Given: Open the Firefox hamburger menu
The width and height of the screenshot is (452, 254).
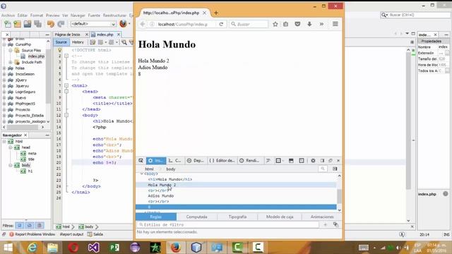Looking at the screenshot, I should tap(335, 24).
